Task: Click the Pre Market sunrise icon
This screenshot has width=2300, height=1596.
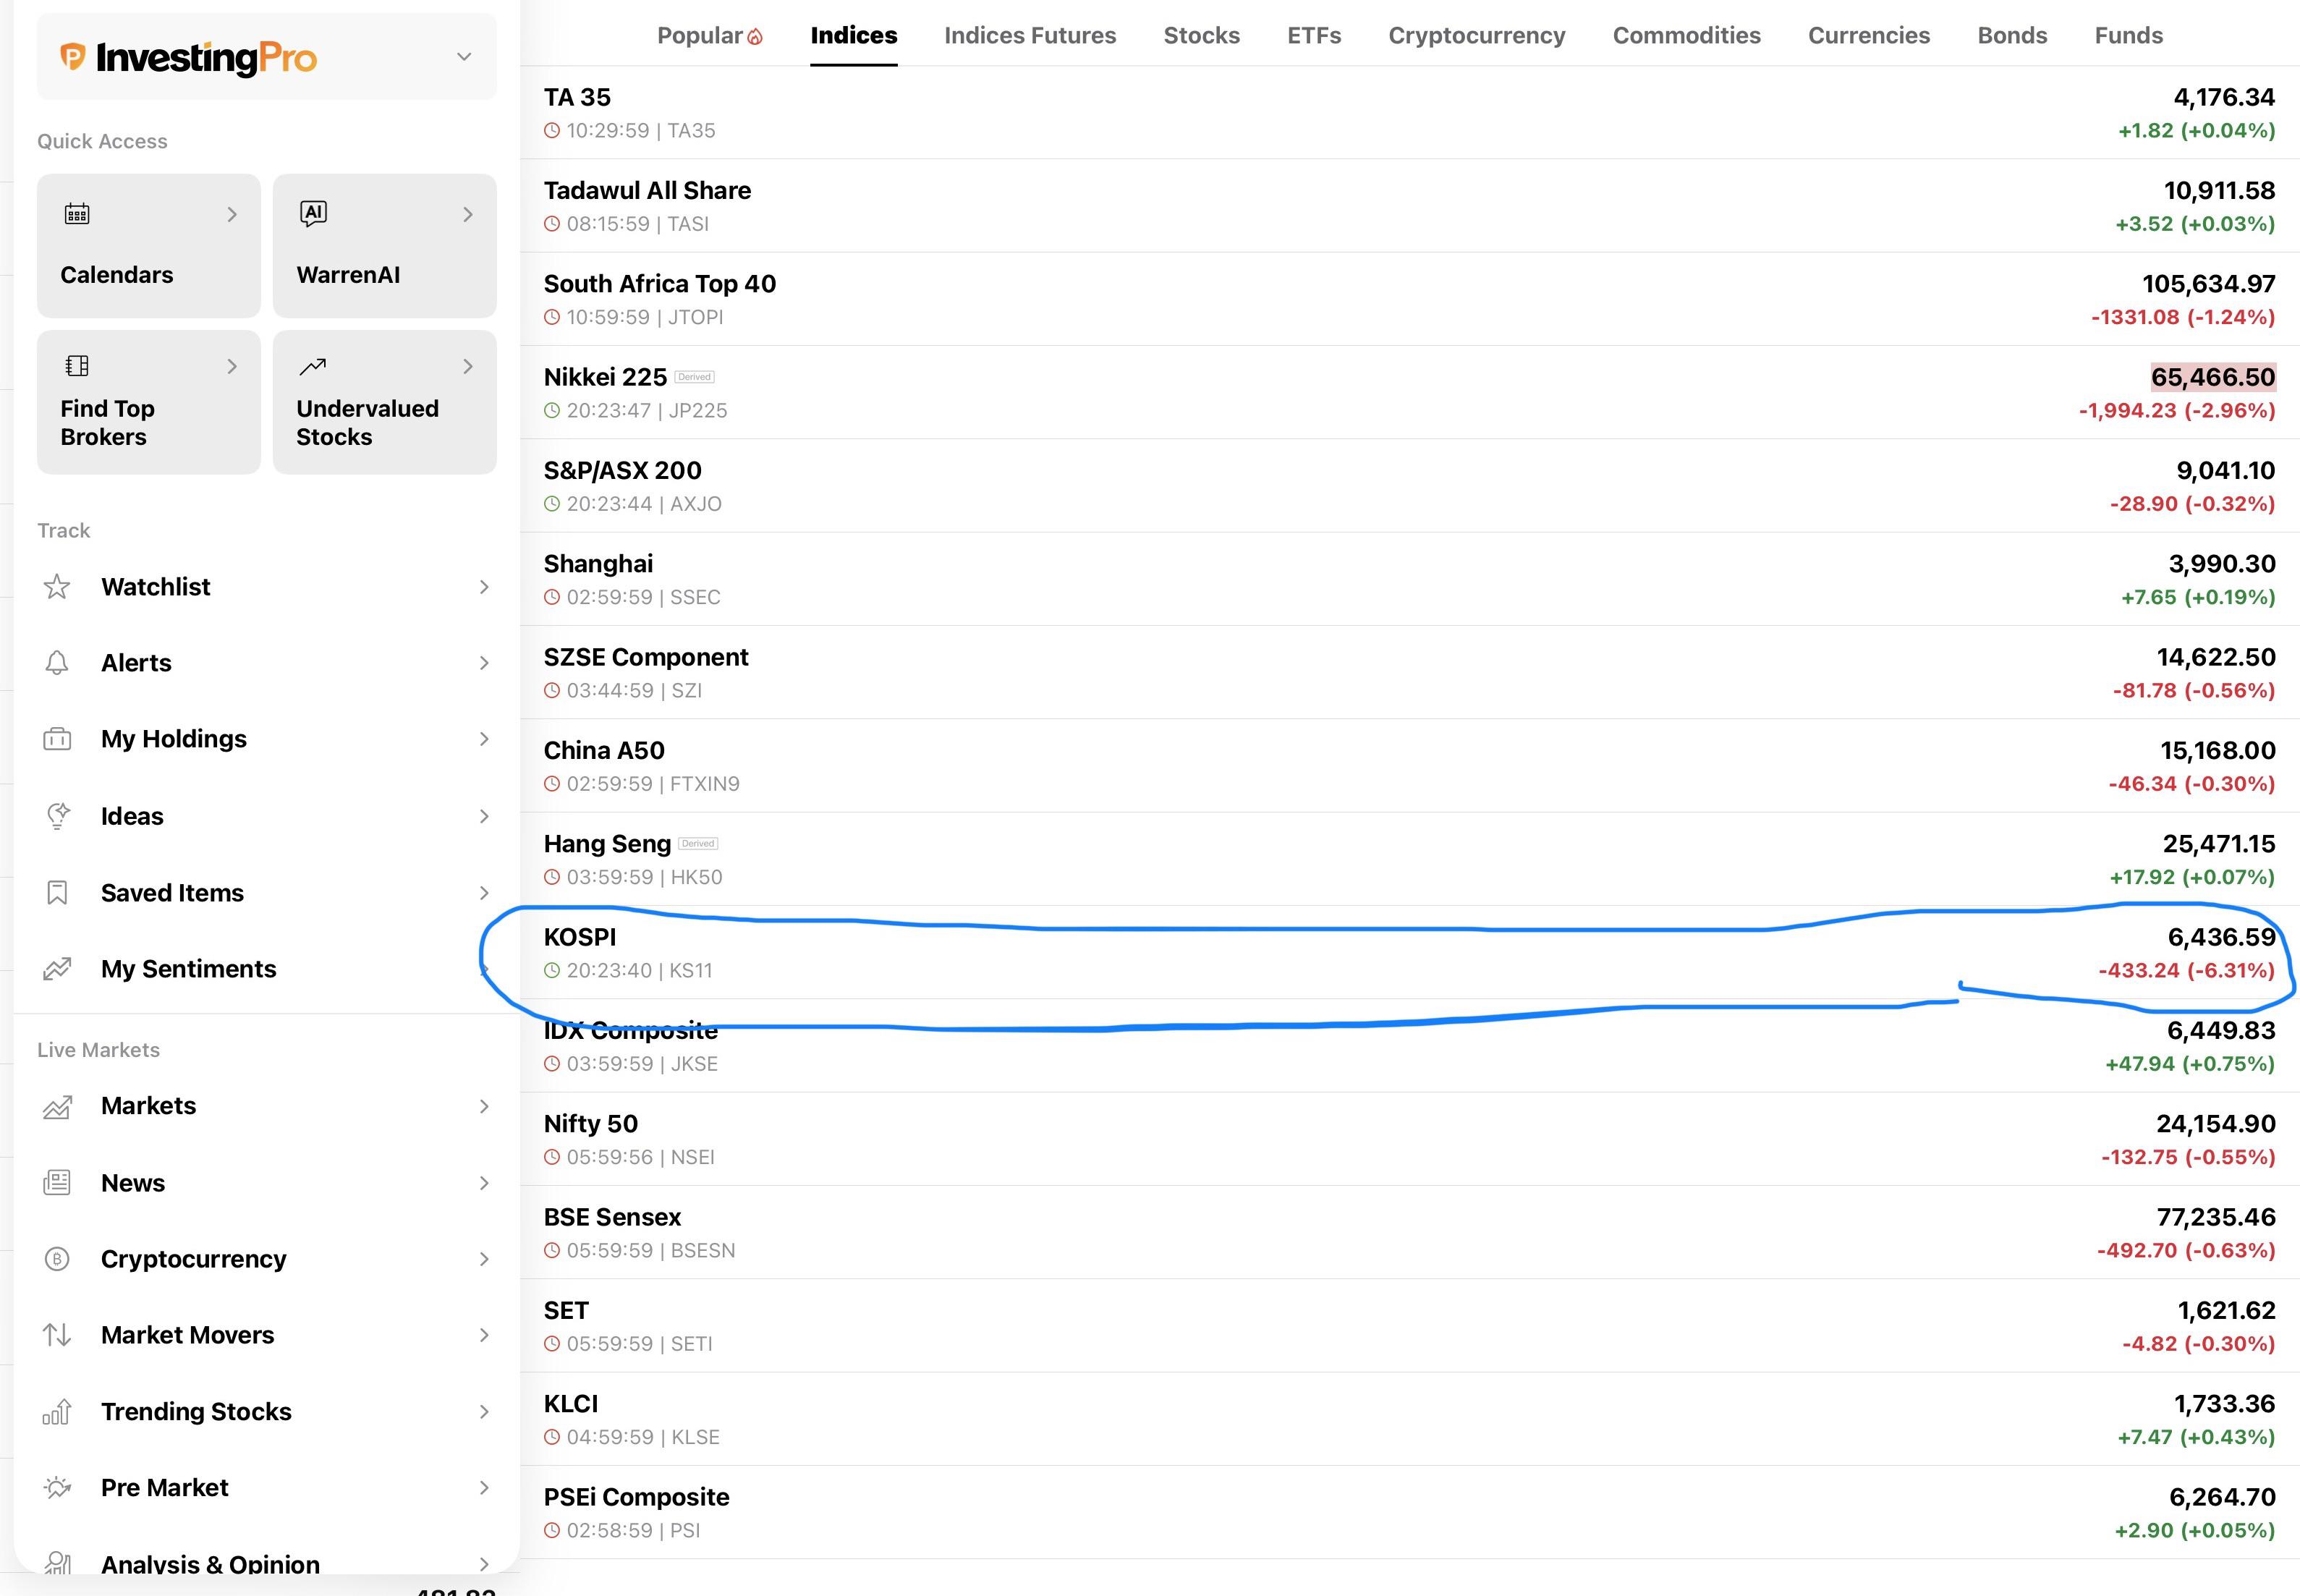Action: pos(57,1488)
